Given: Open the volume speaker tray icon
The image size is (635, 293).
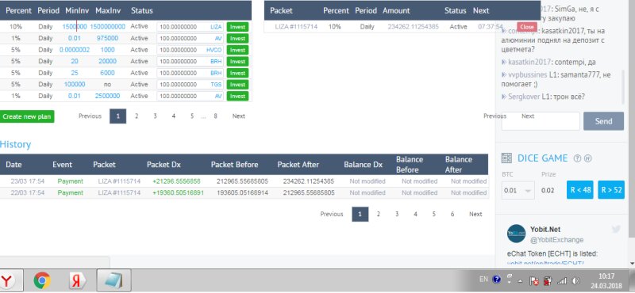Looking at the screenshot, I should (x=575, y=280).
